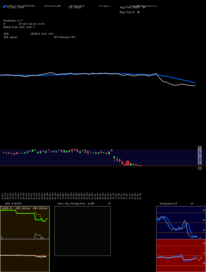This screenshot has width=206, height=272.
Task: Select the 'ADX signal:' label
Action: click(10, 37)
